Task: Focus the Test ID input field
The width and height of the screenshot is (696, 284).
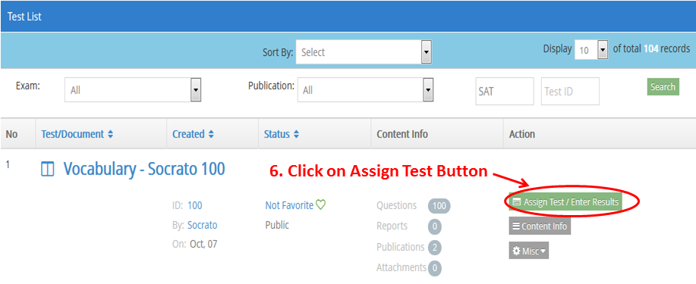Action: [570, 92]
